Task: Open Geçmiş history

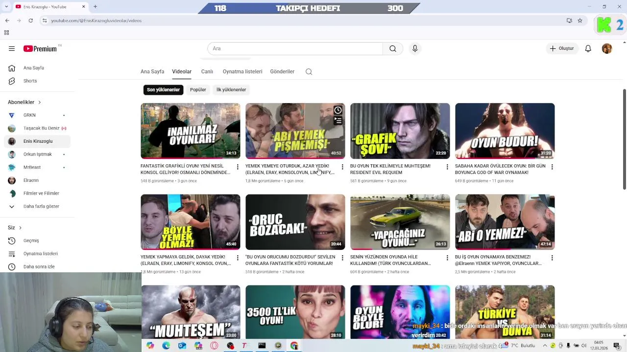Action: click(x=37, y=241)
